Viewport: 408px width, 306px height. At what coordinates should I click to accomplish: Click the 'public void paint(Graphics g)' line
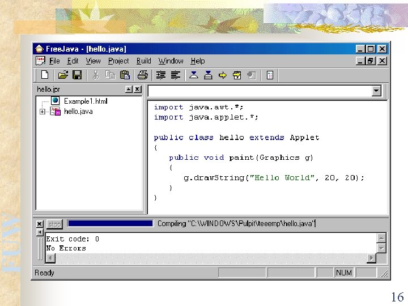(241, 158)
